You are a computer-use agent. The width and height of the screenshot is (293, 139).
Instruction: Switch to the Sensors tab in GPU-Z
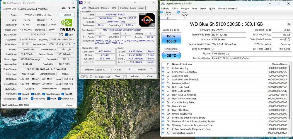pos(22,9)
